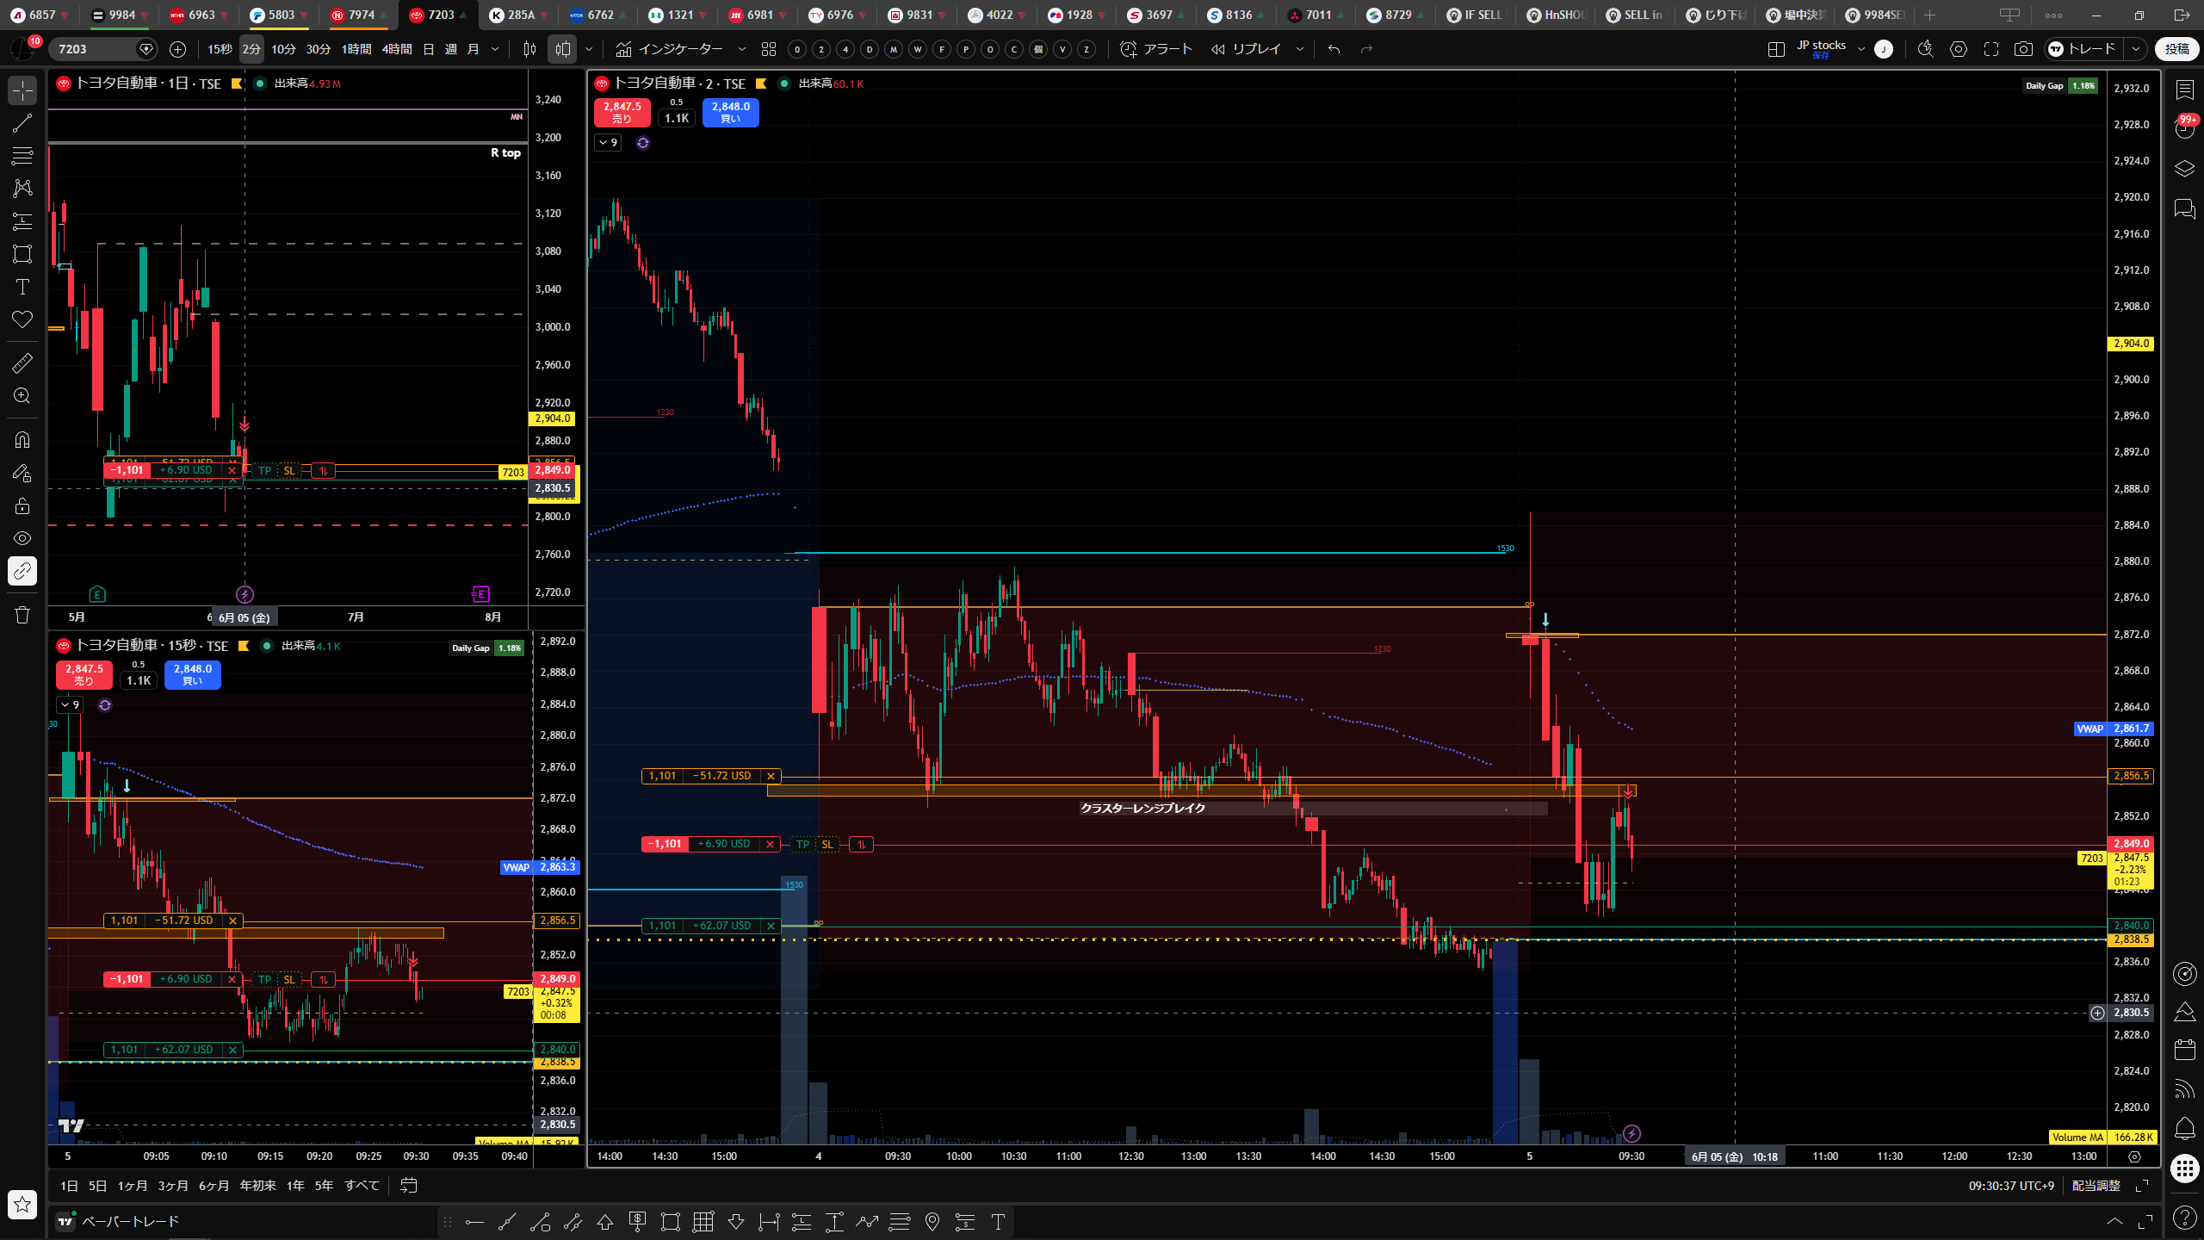Select the ruler measure tool
Viewport: 2204px width, 1240px height.
coord(22,363)
